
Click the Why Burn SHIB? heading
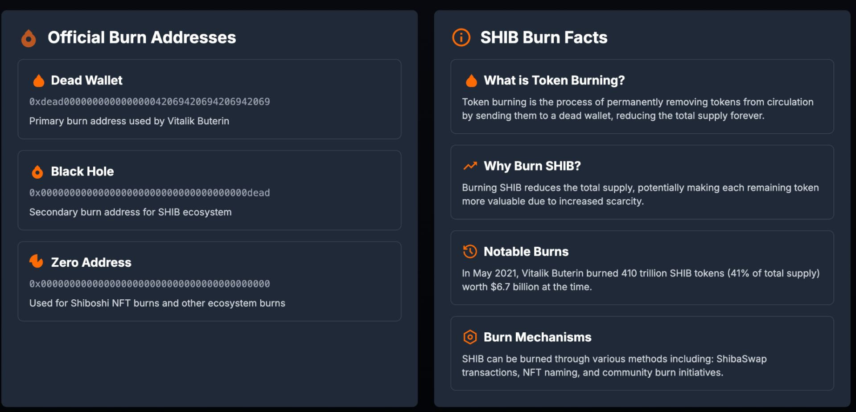pos(532,166)
